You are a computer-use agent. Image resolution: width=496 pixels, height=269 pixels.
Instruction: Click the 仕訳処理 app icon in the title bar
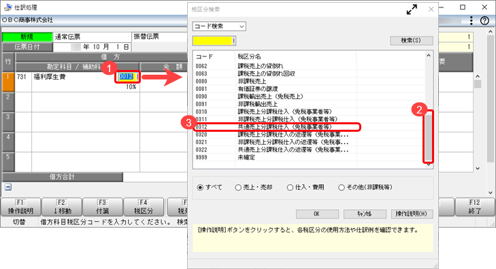point(7,7)
